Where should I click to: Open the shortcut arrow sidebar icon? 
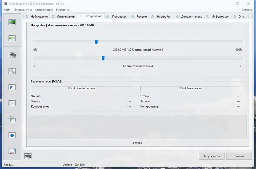pos(12,87)
